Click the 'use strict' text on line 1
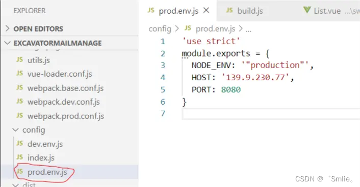 pos(211,42)
